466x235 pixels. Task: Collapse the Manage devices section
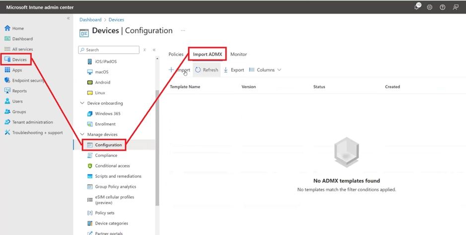pyautogui.click(x=82, y=134)
